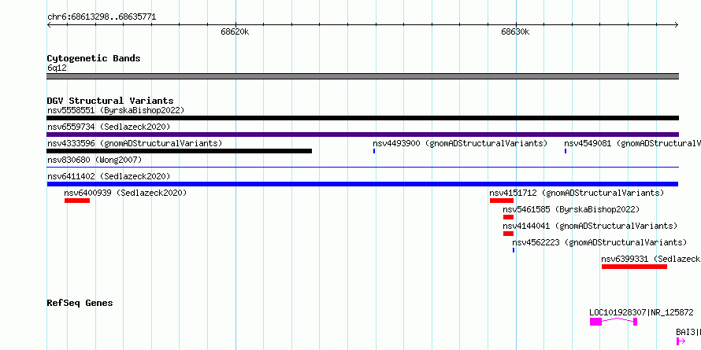Click the right arrowhead of the ruler
Viewport: 701px width, 350px height.
click(x=676, y=25)
